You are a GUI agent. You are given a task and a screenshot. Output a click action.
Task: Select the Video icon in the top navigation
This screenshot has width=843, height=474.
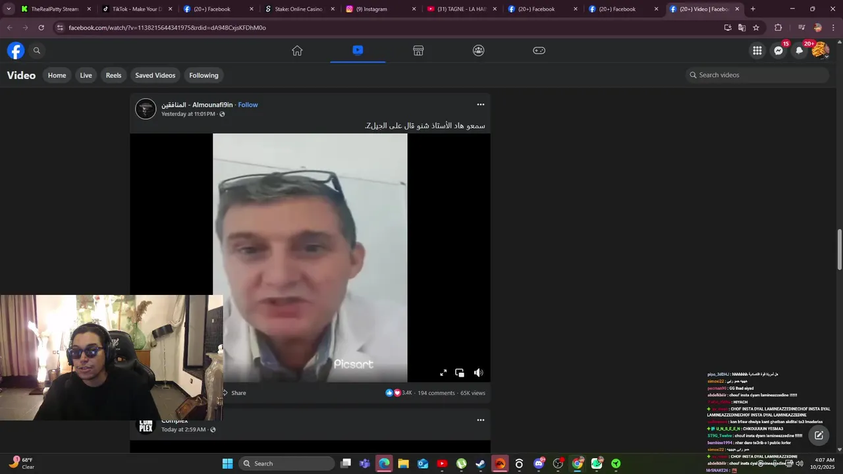click(x=358, y=50)
